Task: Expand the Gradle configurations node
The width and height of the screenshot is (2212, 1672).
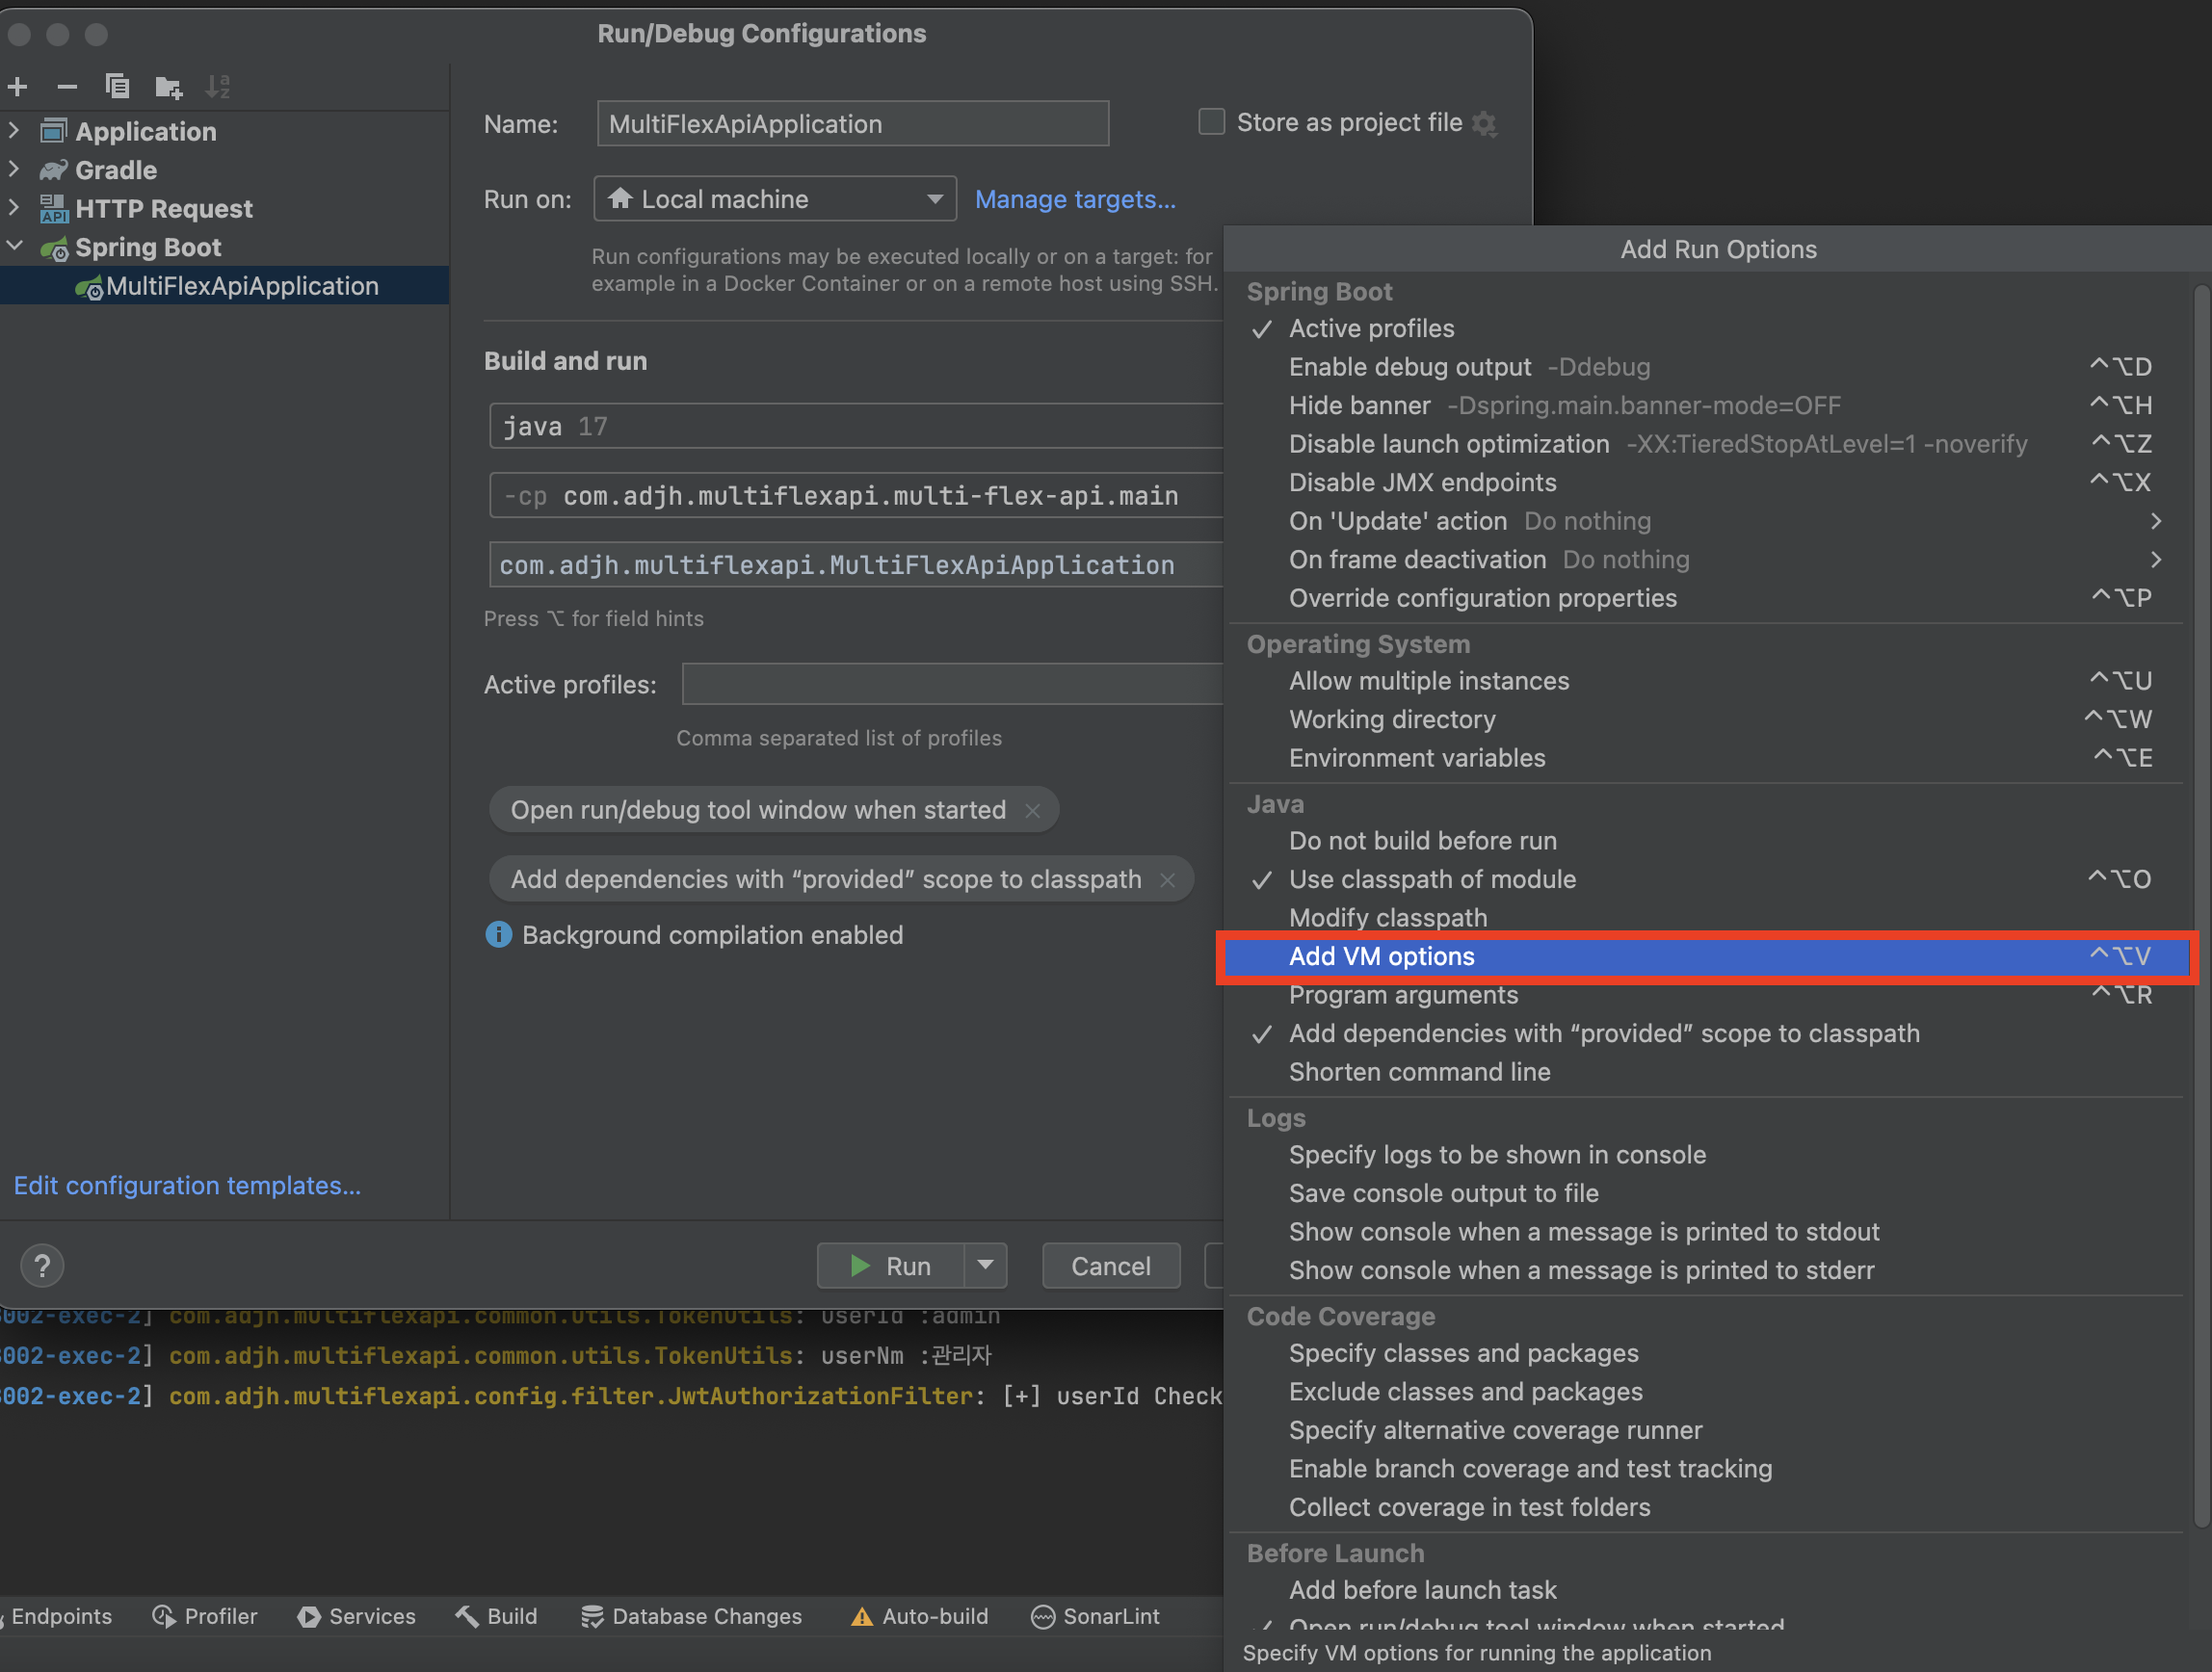Action: (14, 170)
